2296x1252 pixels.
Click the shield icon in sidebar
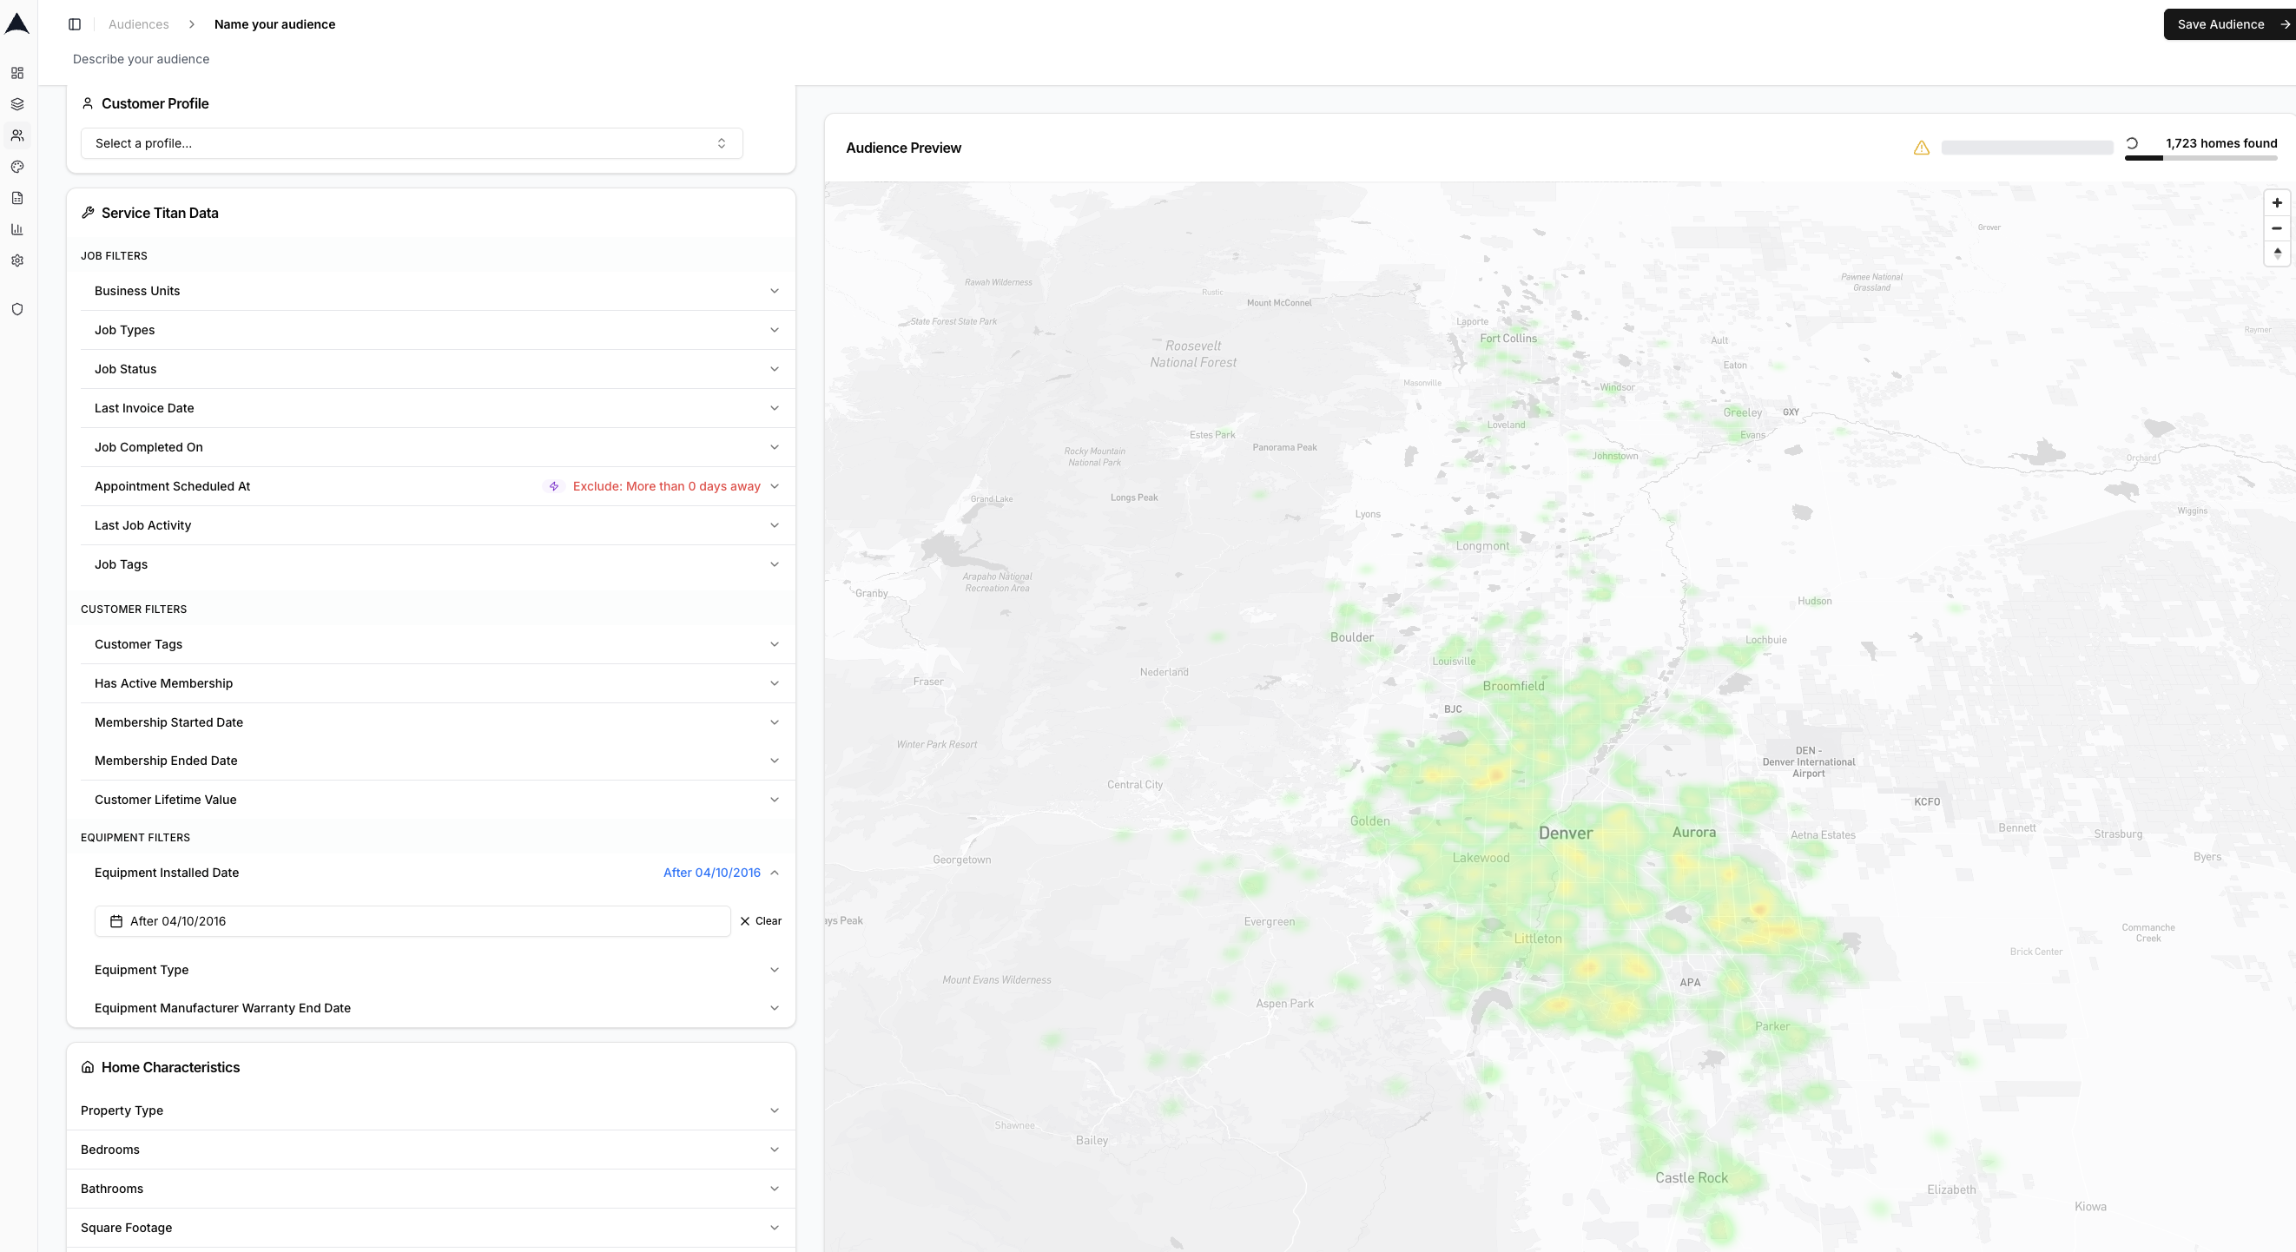tap(17, 309)
